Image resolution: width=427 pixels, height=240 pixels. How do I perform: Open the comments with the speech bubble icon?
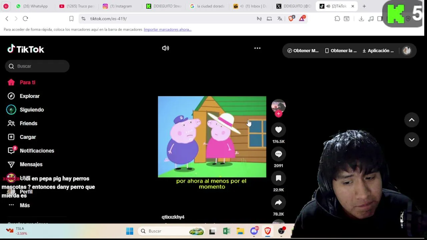[279, 154]
